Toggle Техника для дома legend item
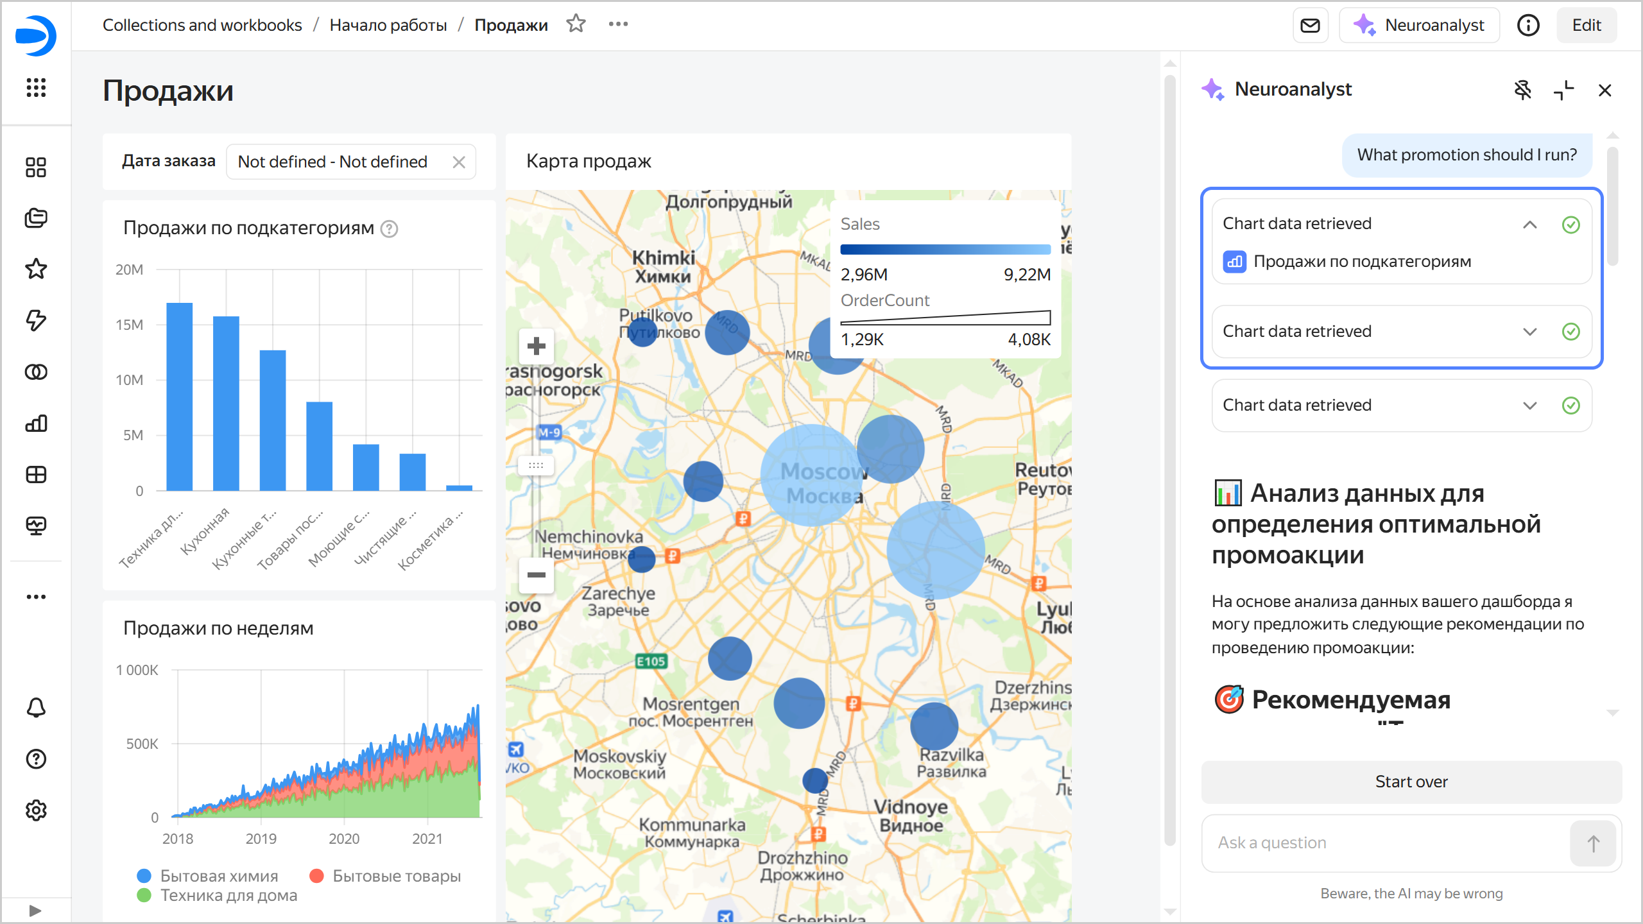Viewport: 1643px width, 924px height. [218, 895]
